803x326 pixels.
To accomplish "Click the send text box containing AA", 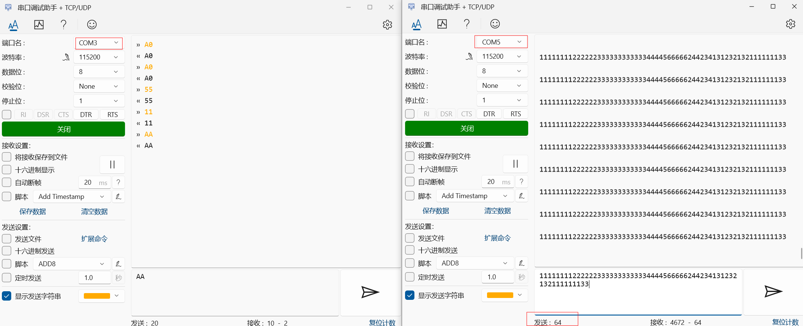I will pyautogui.click(x=235, y=292).
